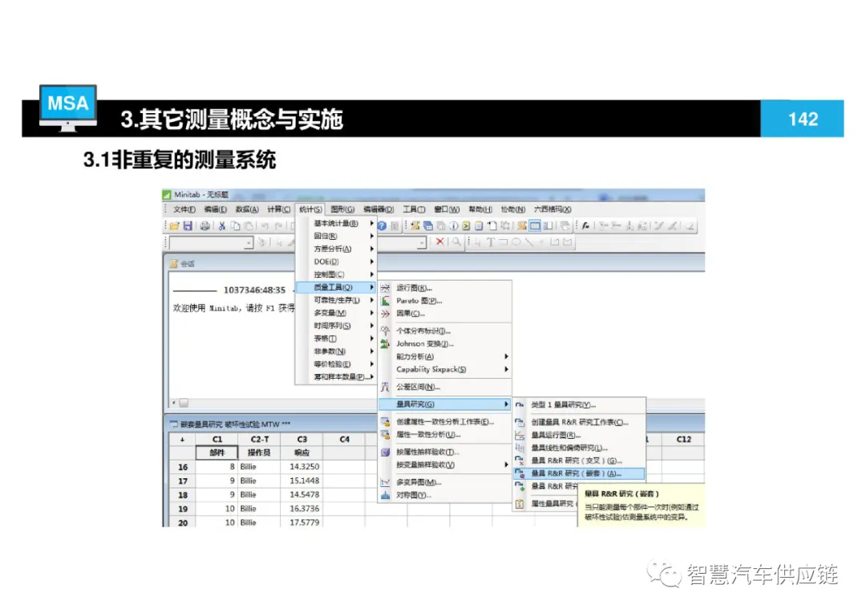866x613 pixels.
Task: Choose 个体分布标识(I) menu item
Action: [x=445, y=331]
